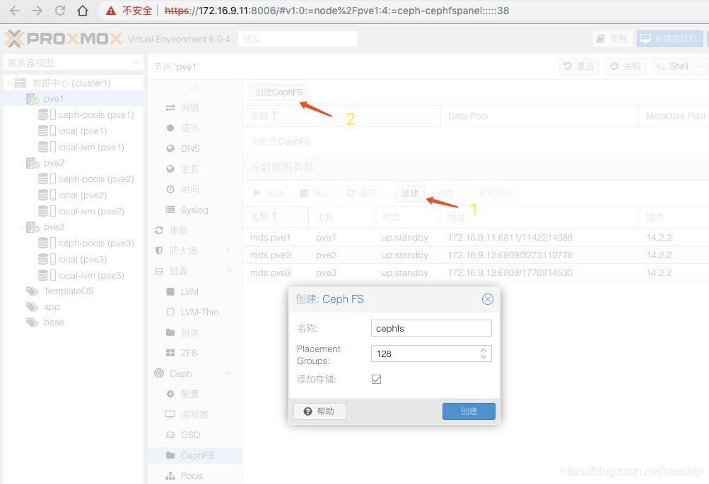709x484 pixels.
Task: Click the 创建CephFS button
Action: click(279, 92)
